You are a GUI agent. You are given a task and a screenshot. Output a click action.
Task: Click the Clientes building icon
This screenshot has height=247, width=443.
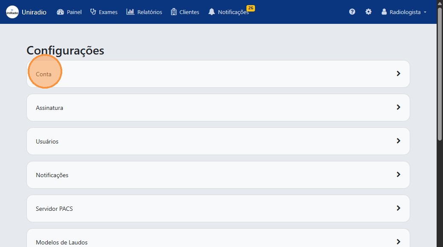[x=174, y=12]
